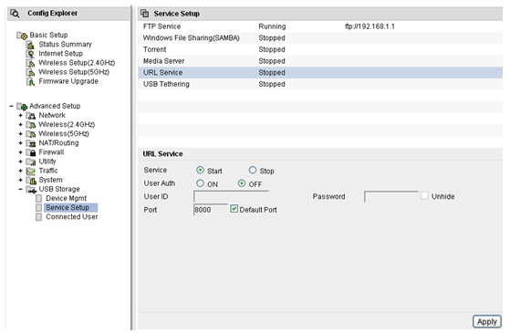Select the FTP Service row
This screenshot has height=333, width=510.
[320, 26]
